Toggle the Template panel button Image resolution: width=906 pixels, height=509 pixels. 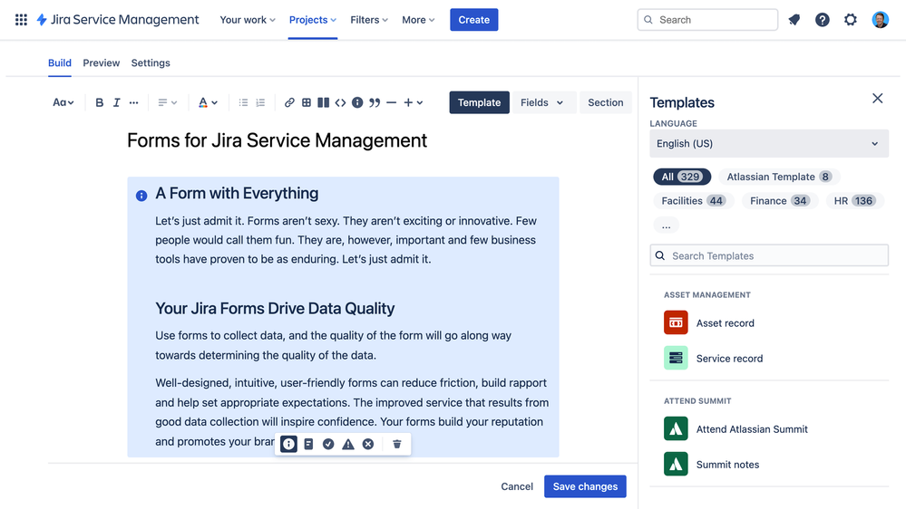click(x=480, y=102)
